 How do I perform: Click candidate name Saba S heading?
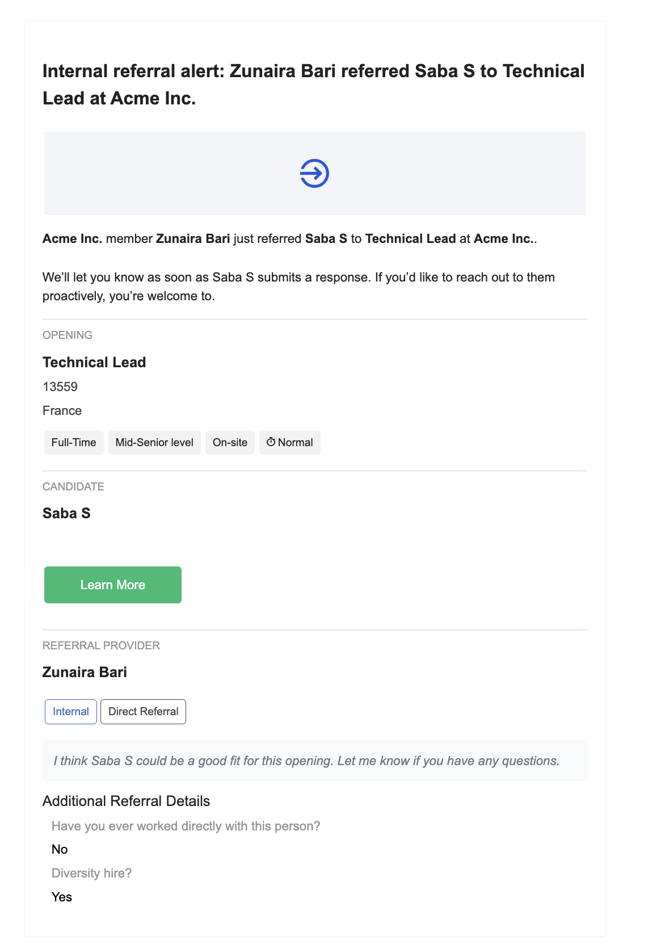pos(66,513)
